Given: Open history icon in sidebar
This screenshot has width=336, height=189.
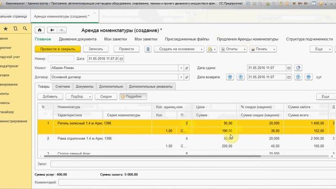Looking at the screenshot, I should tap(15, 28).
